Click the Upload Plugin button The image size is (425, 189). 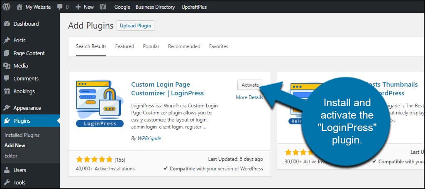(x=136, y=26)
